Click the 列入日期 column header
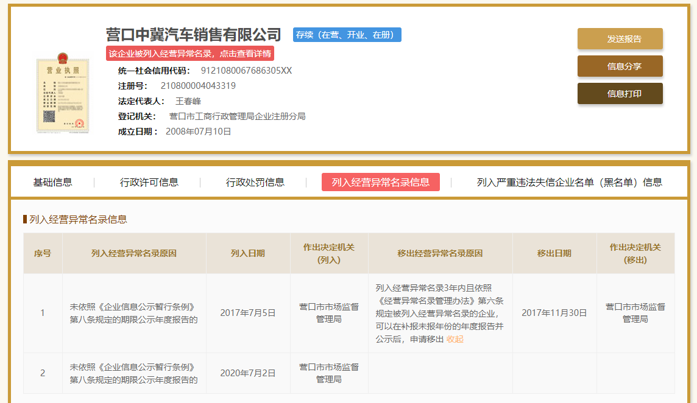Viewport: 697px width, 403px height. pyautogui.click(x=248, y=253)
